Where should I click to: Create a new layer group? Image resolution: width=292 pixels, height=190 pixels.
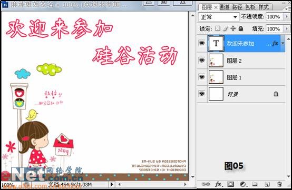pos(255,184)
